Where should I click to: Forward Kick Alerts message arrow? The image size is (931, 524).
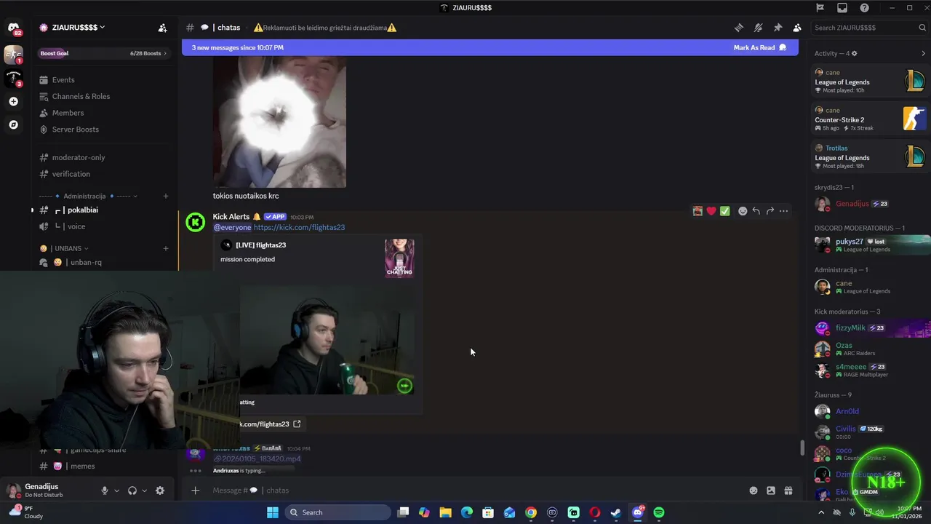(x=770, y=211)
